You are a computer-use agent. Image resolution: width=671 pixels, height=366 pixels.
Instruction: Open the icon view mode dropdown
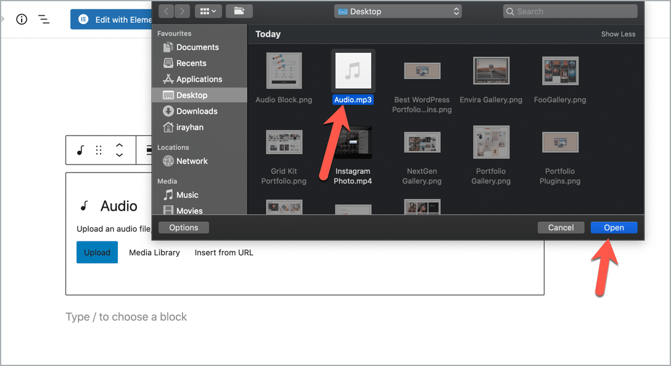[x=208, y=11]
